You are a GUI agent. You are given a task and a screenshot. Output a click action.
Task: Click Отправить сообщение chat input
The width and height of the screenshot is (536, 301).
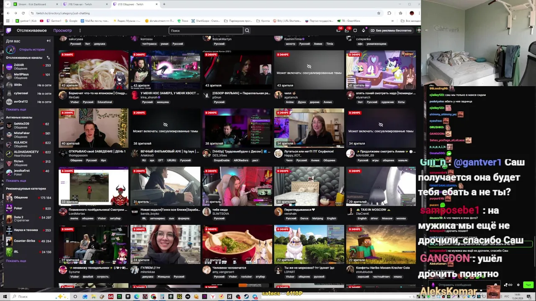tap(465, 285)
